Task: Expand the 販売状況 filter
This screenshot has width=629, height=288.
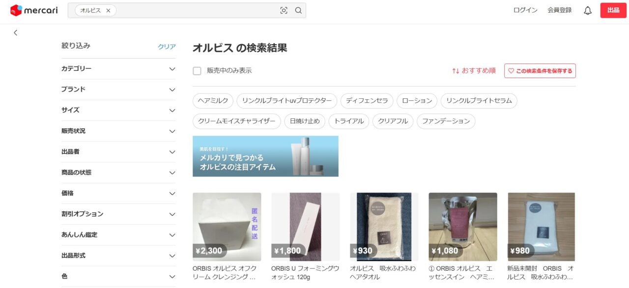Action: point(118,131)
